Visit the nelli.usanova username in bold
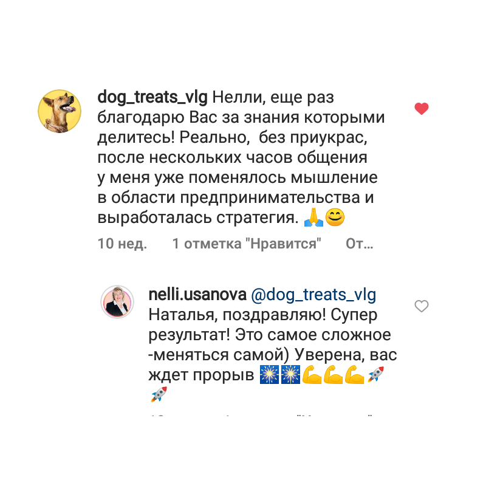Viewport: 486px width, 486px height. pyautogui.click(x=197, y=295)
